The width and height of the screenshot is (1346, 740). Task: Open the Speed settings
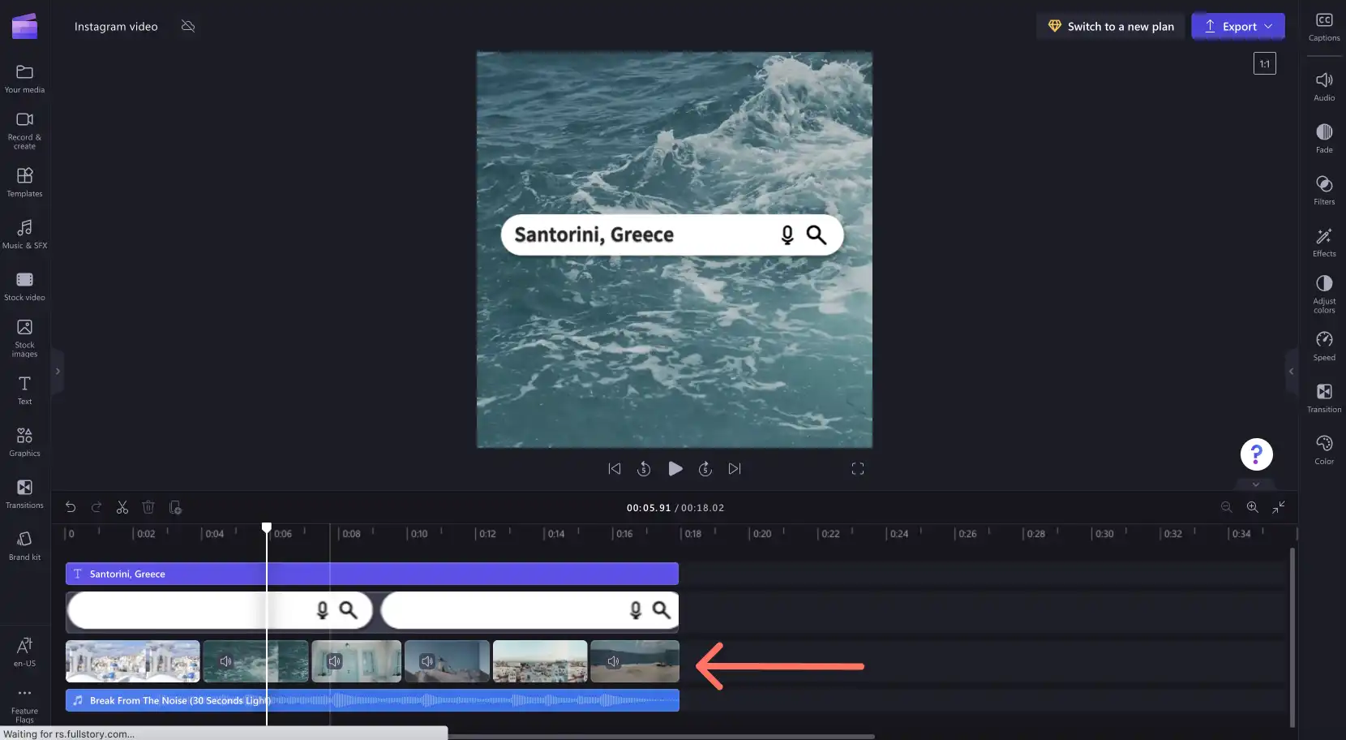pos(1324,346)
